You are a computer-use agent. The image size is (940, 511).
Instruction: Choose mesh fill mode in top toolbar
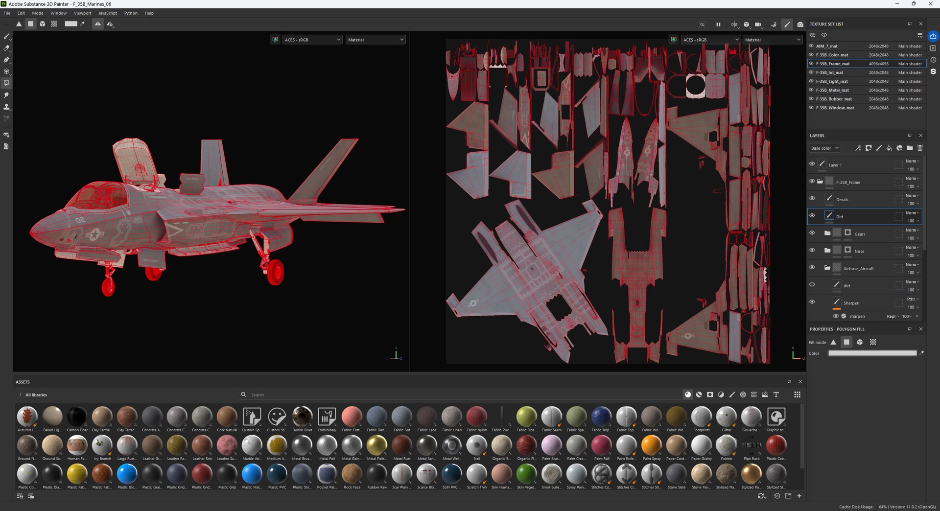pos(43,24)
